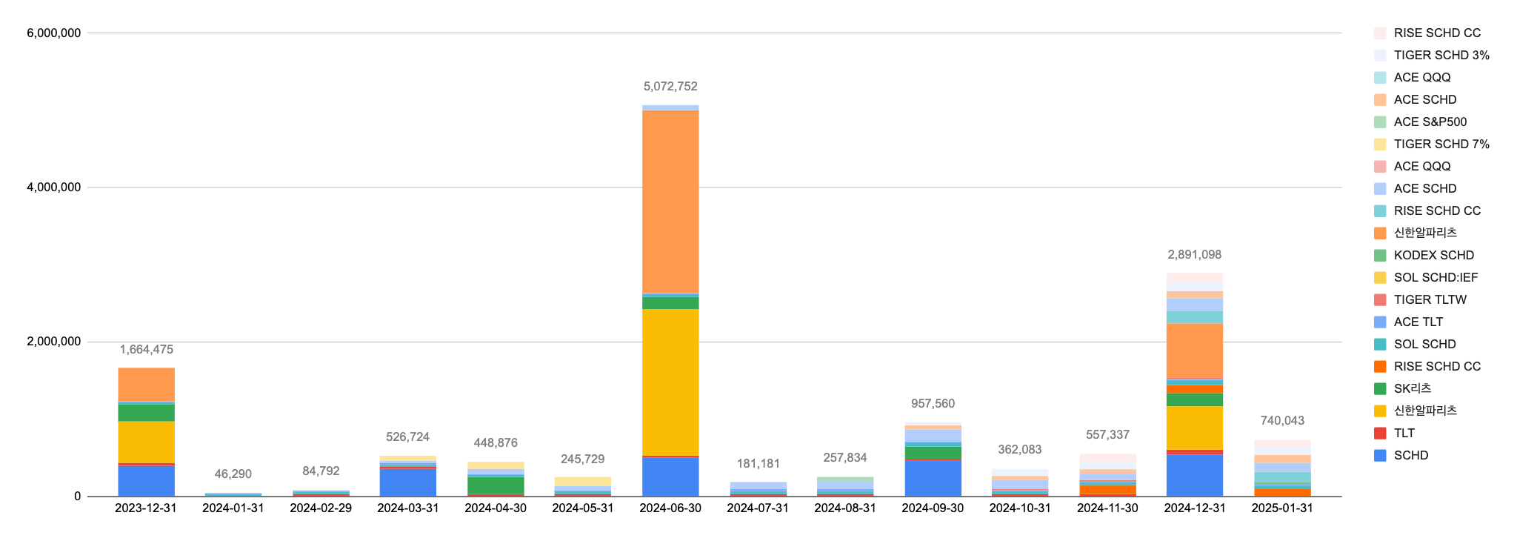Screen dimensions: 1517x541
Task: Click the ACE TLT legend label
Action: click(x=1418, y=322)
